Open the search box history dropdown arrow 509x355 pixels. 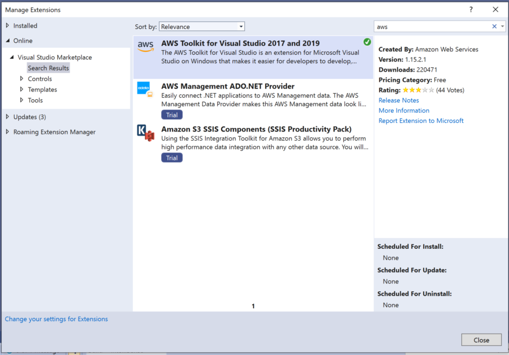pyautogui.click(x=502, y=26)
